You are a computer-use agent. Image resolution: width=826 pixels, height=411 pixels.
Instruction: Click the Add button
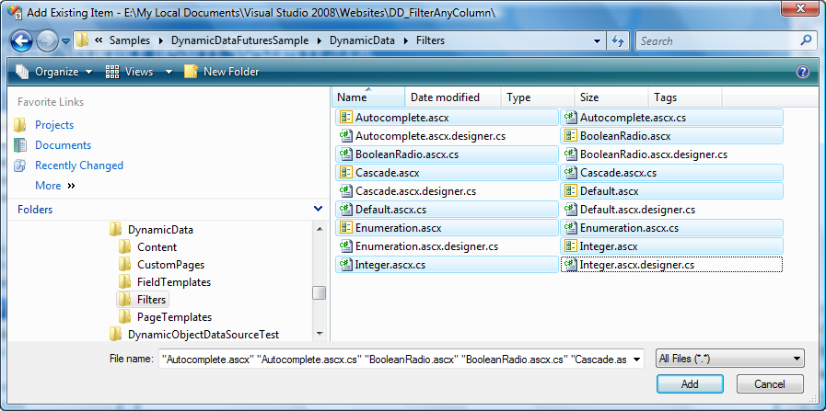(x=690, y=384)
